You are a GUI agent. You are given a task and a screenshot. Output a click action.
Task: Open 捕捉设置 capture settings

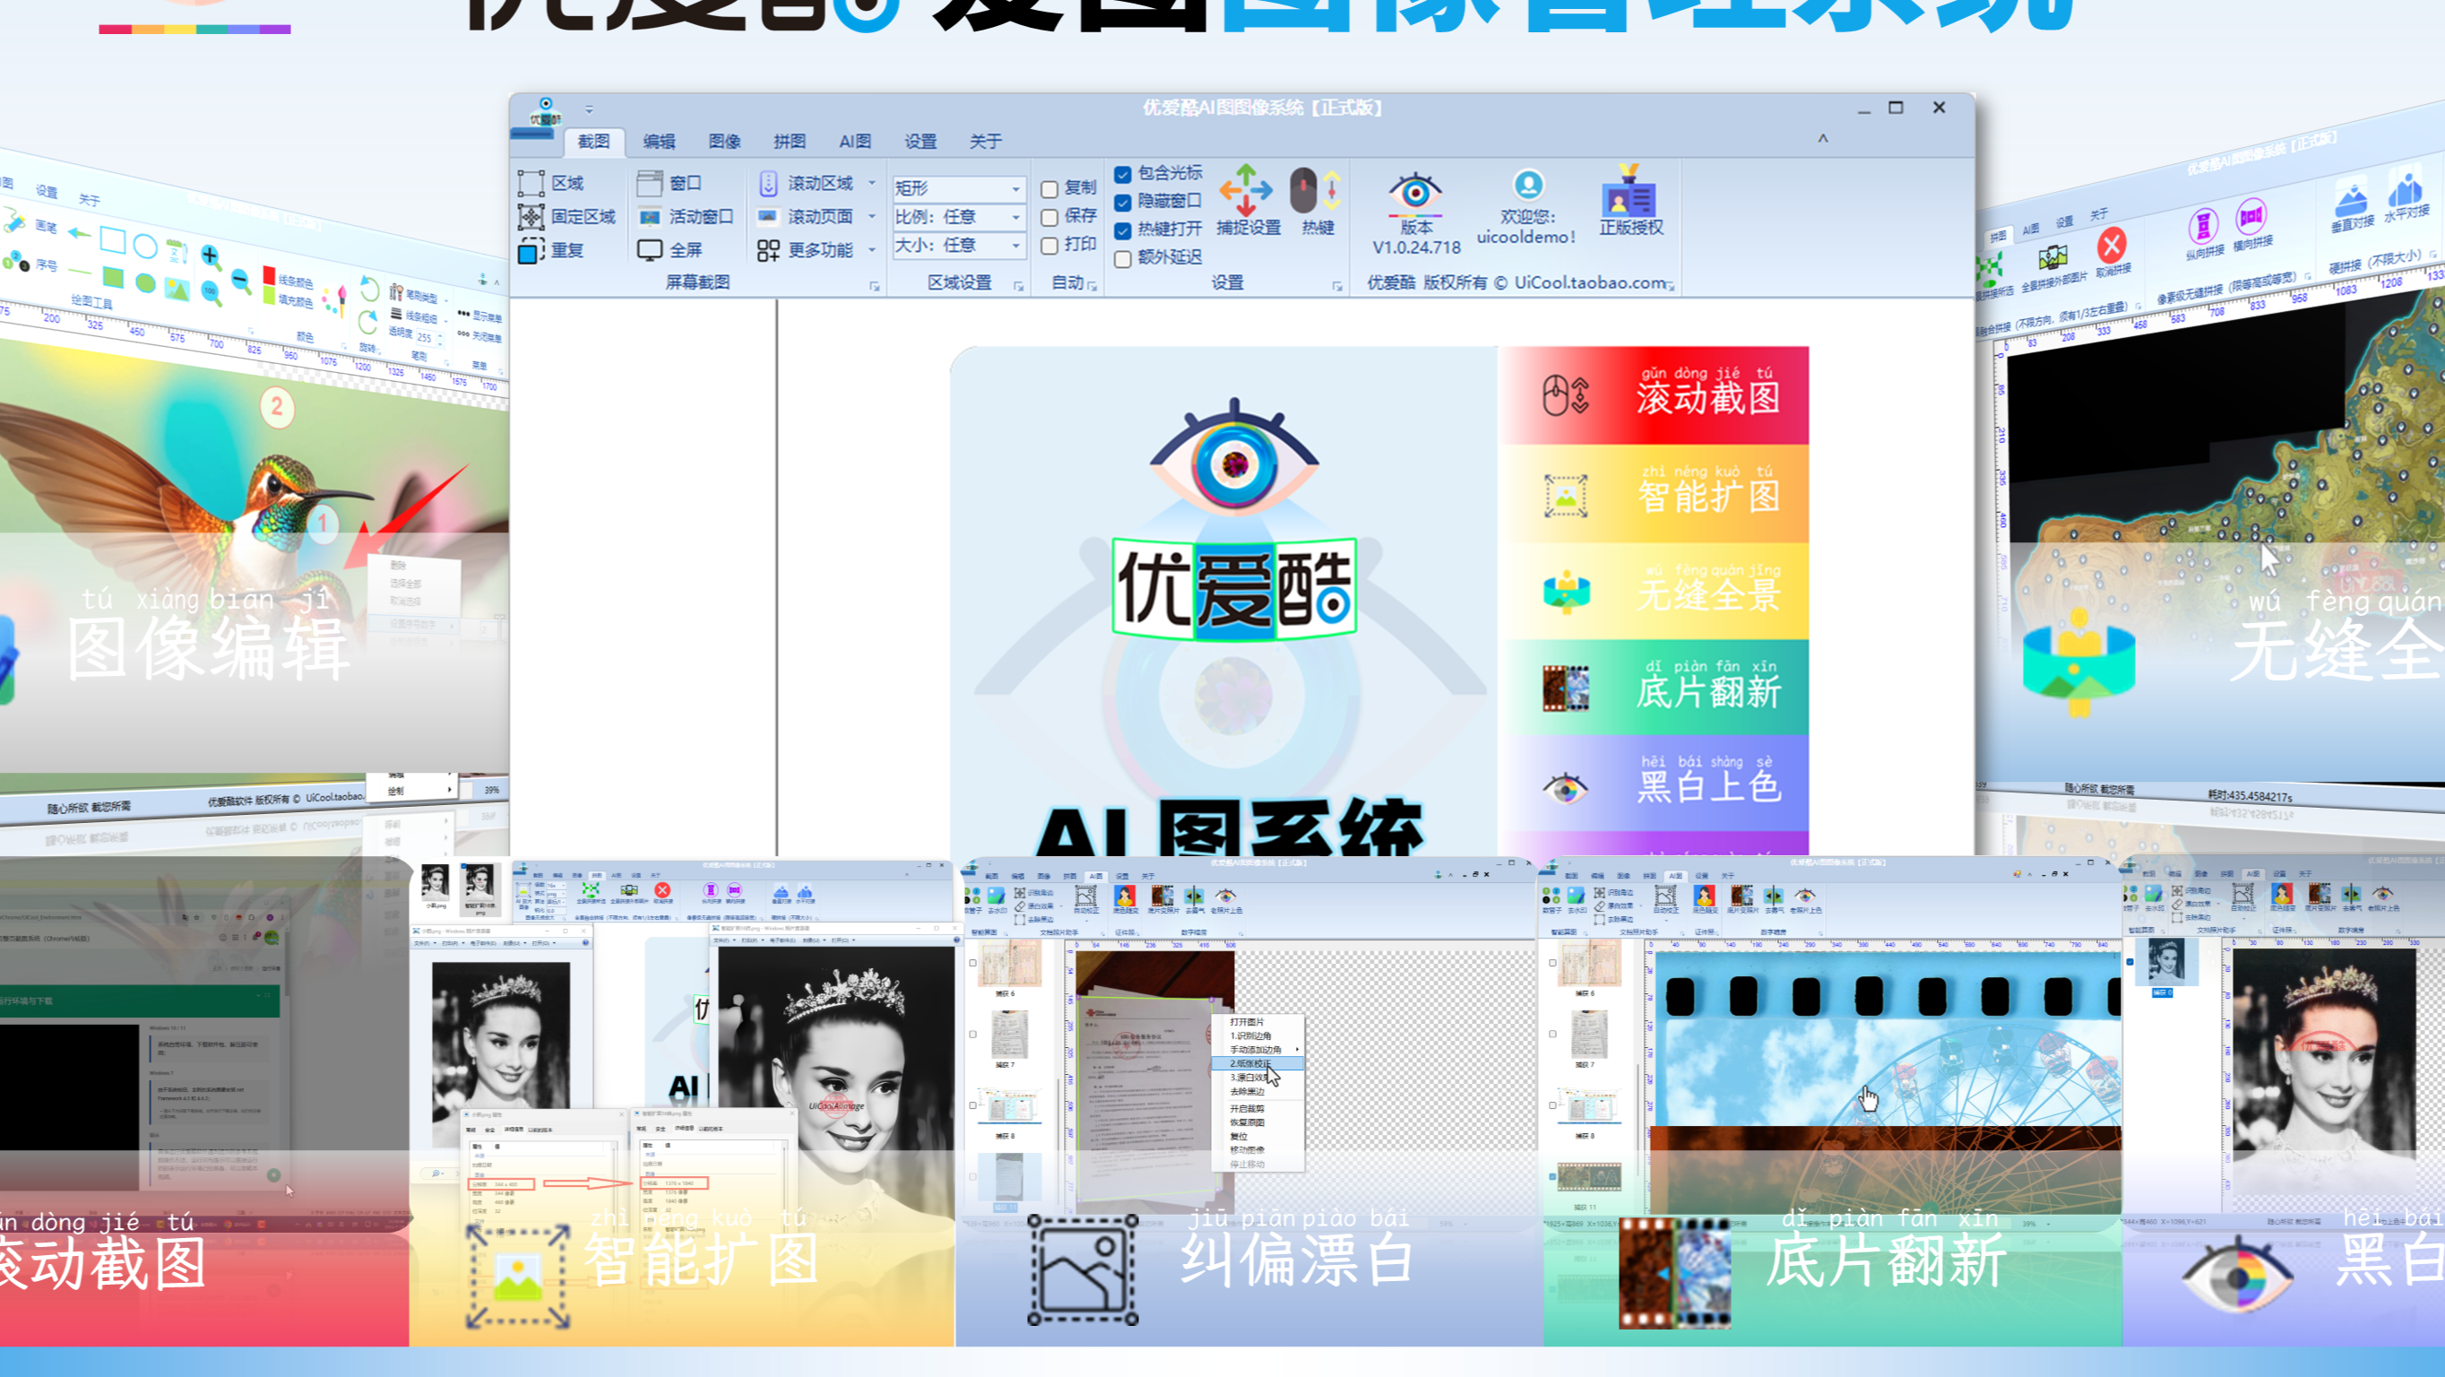[1248, 201]
